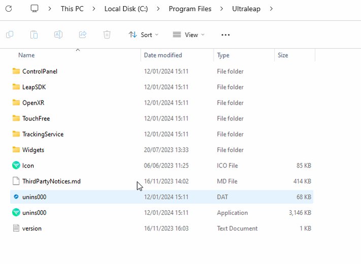Click the Share toolbar icon
361x264 pixels.
(83, 35)
